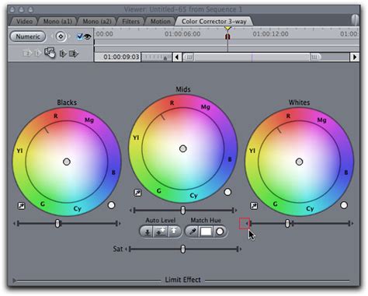The height and width of the screenshot is (296, 368).
Task: Click the Mids level slider handle
Action: (183, 211)
